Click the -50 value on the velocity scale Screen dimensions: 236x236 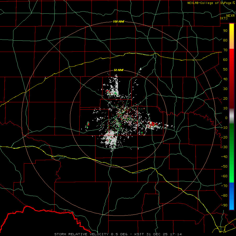[224, 167]
